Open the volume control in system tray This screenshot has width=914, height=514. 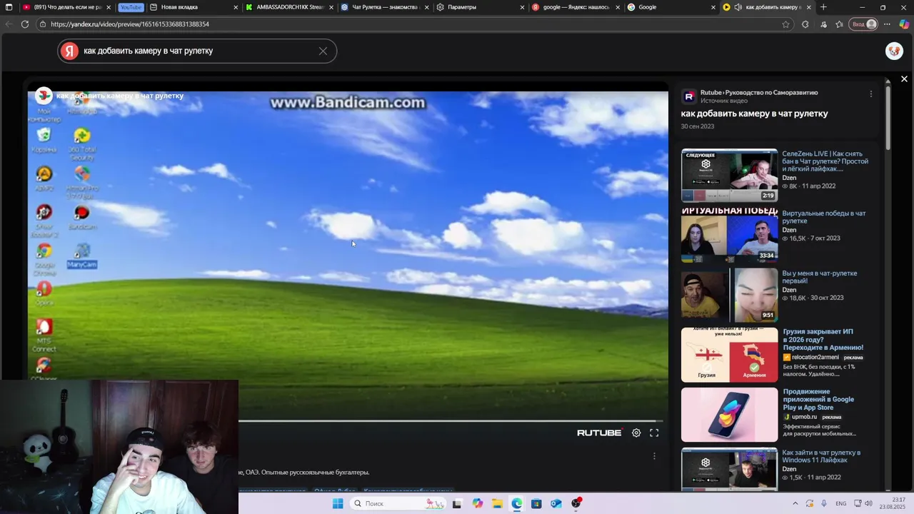coord(868,503)
